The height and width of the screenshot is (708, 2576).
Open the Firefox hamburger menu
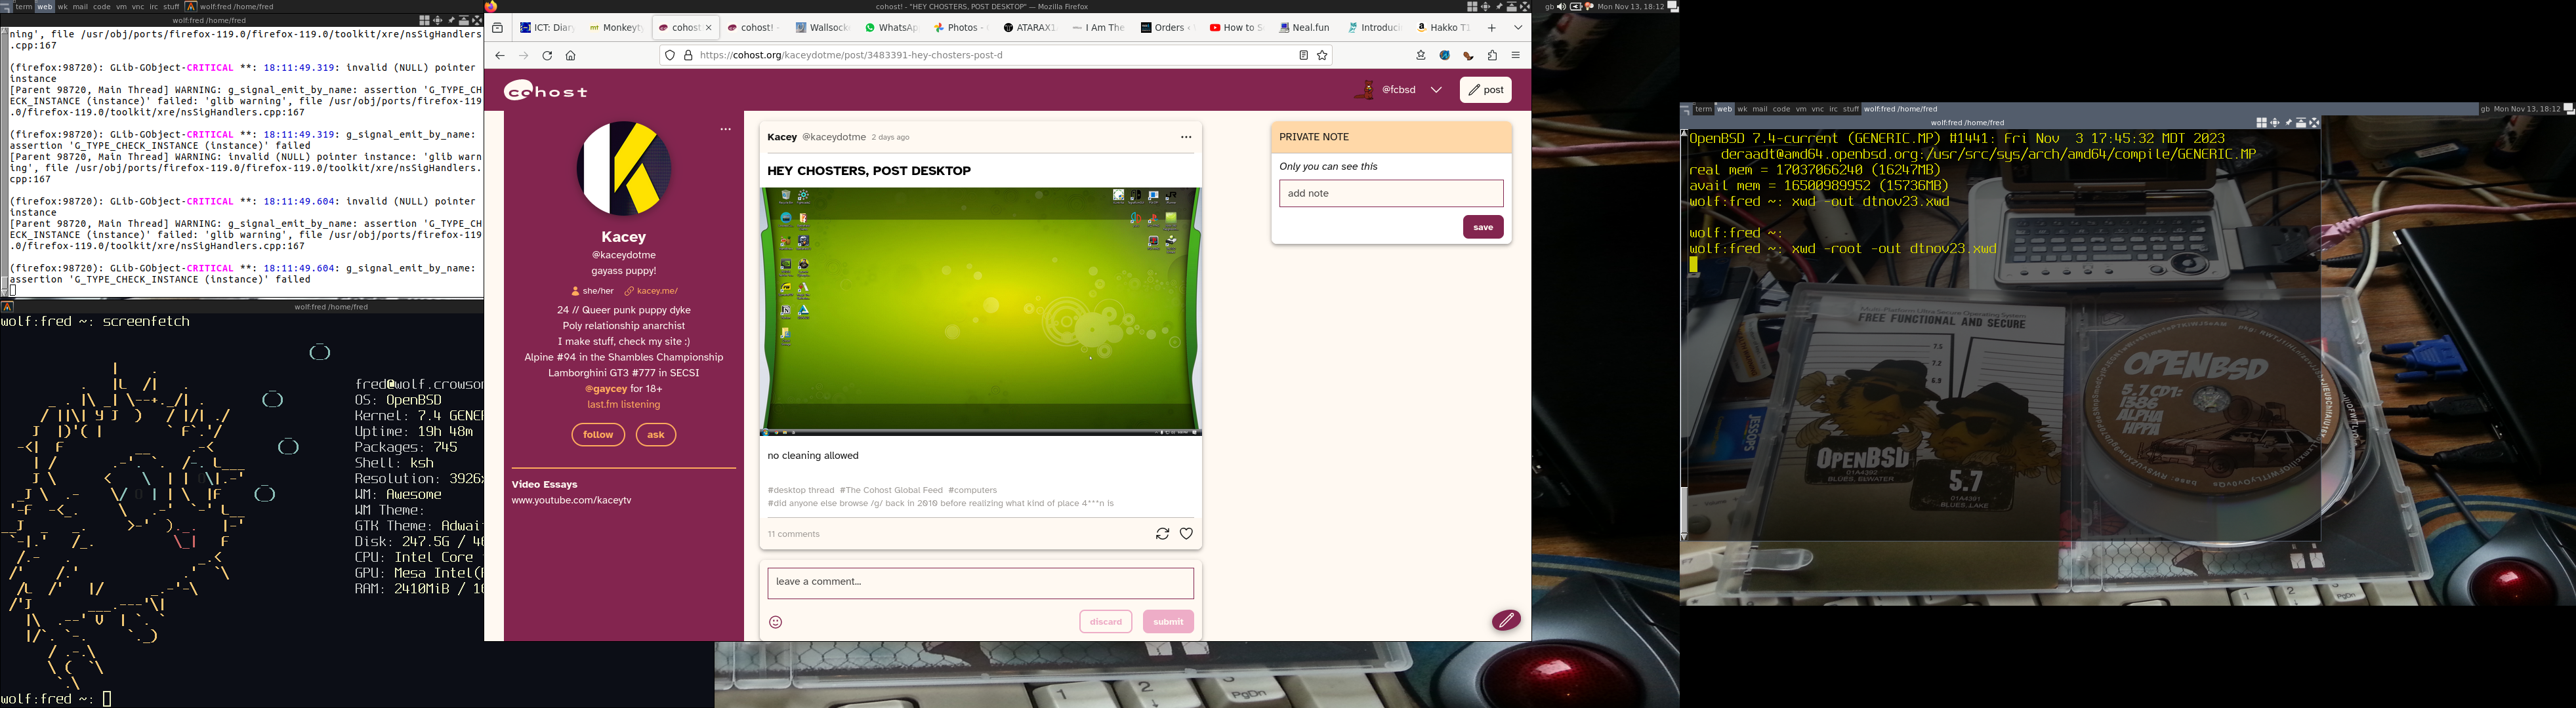[1516, 56]
